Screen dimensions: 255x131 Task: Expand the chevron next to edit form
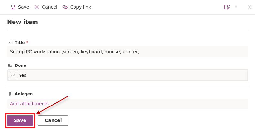coord(236,7)
